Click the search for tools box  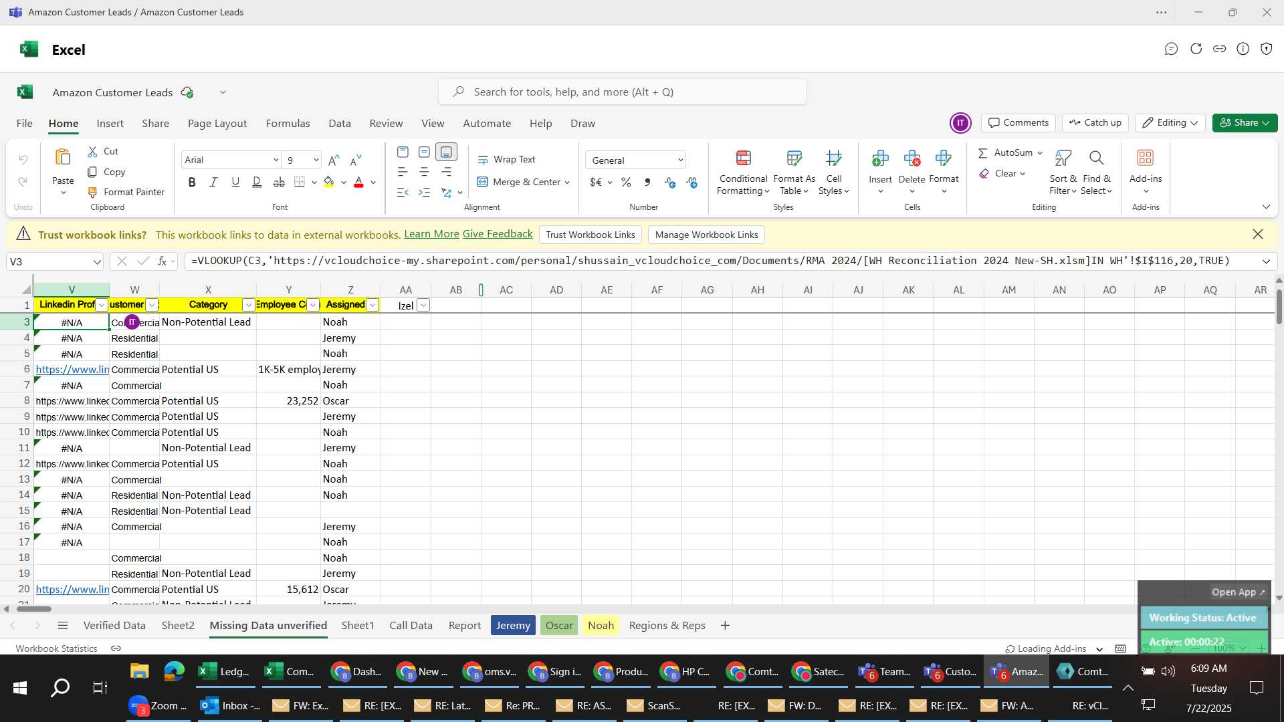tap(622, 92)
